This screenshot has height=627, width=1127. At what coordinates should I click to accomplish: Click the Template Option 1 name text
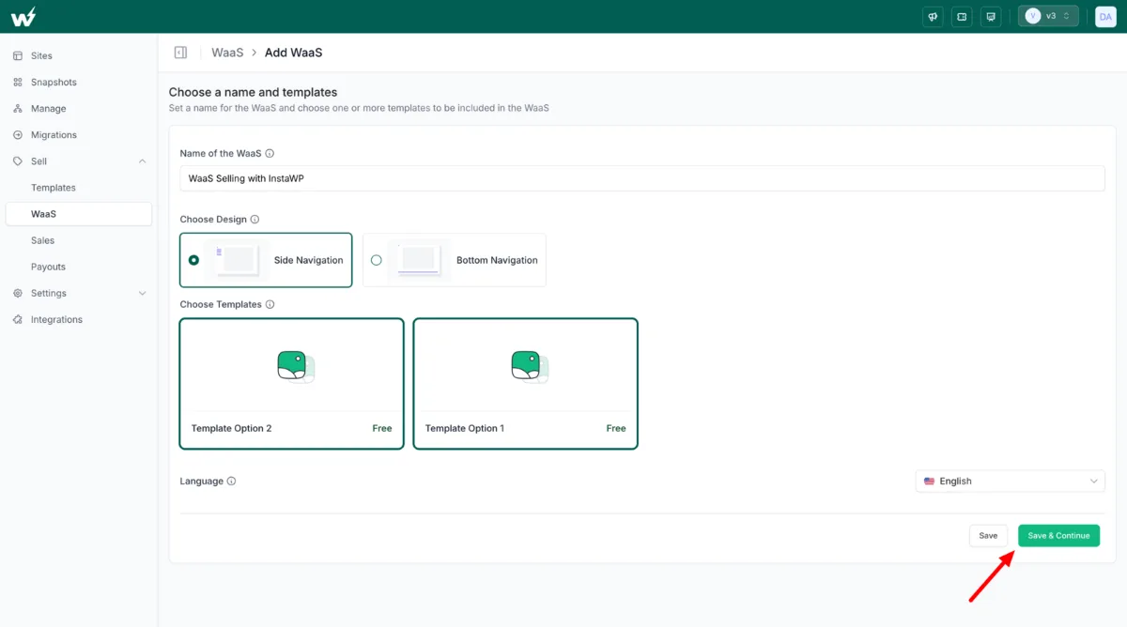click(x=465, y=428)
